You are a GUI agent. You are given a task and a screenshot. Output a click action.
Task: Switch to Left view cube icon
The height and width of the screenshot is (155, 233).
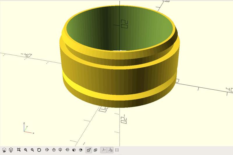tap(67, 150)
